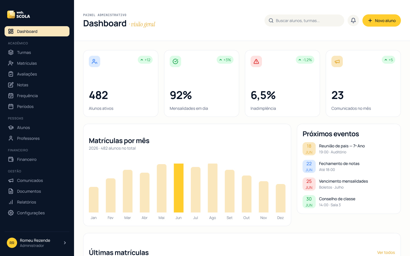The width and height of the screenshot is (410, 256).
Task: Open the Financeiro section
Action: (x=37, y=159)
